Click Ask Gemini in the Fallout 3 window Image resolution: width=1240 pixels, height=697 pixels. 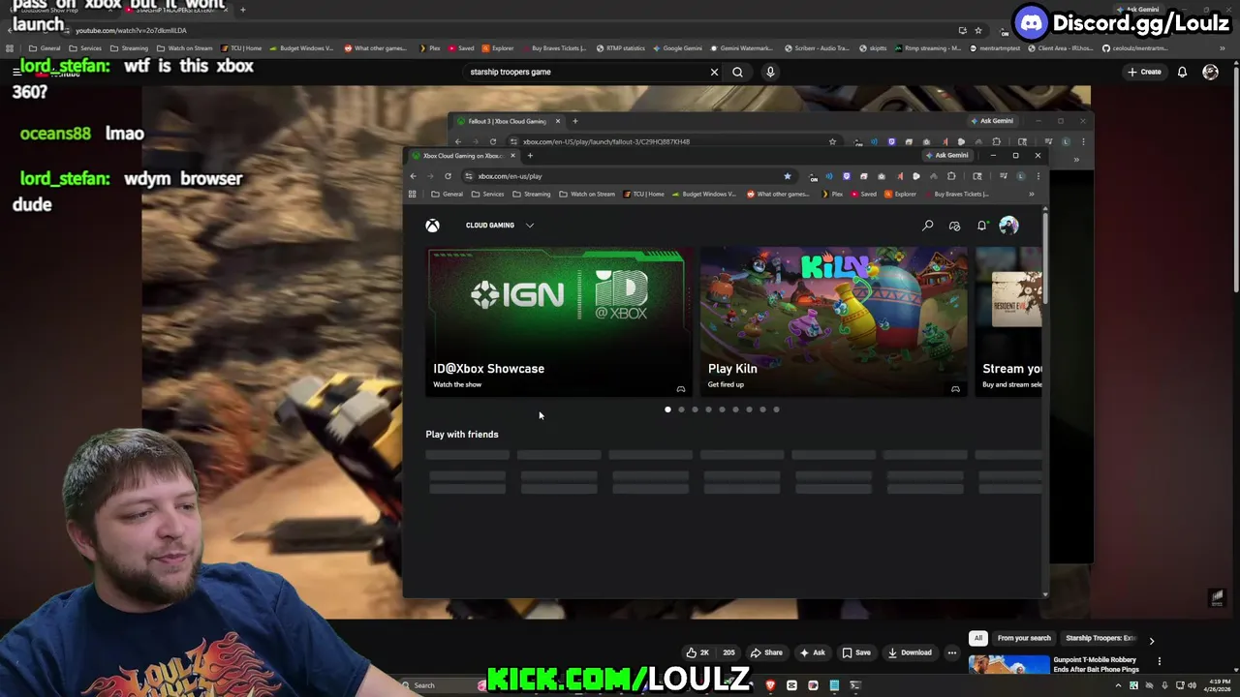coord(991,121)
